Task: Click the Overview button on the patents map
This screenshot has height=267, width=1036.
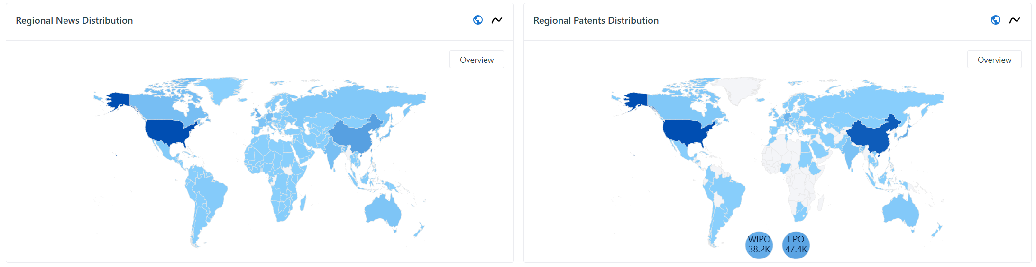Action: tap(994, 60)
